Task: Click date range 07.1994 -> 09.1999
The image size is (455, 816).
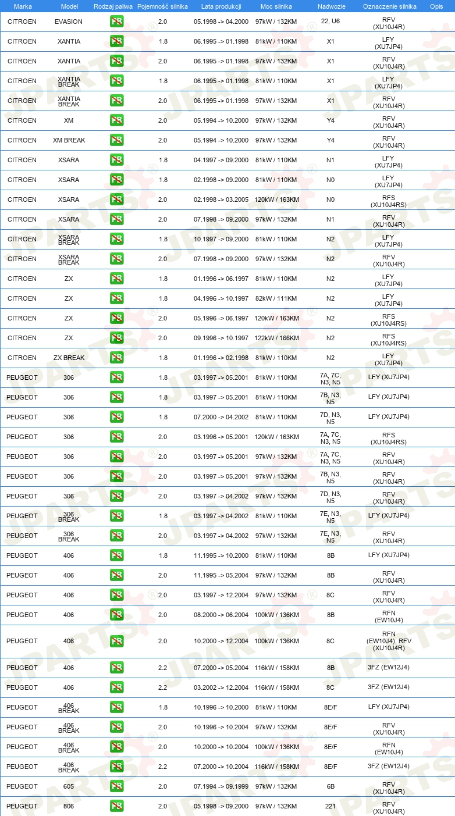Action: (x=221, y=786)
